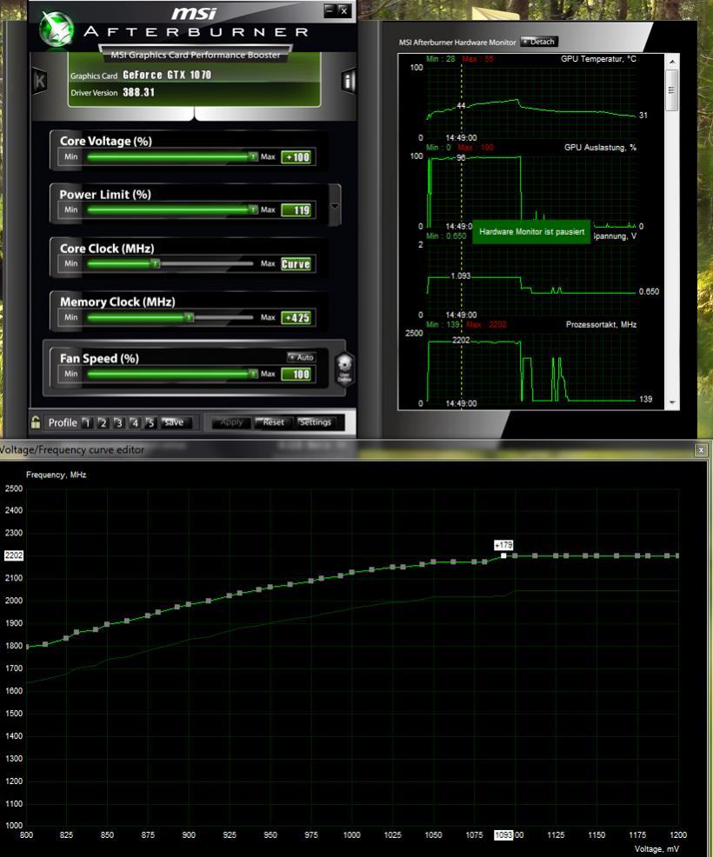The image size is (713, 857).
Task: Click the hardware monitor scrollbar thumb
Action: [x=672, y=90]
